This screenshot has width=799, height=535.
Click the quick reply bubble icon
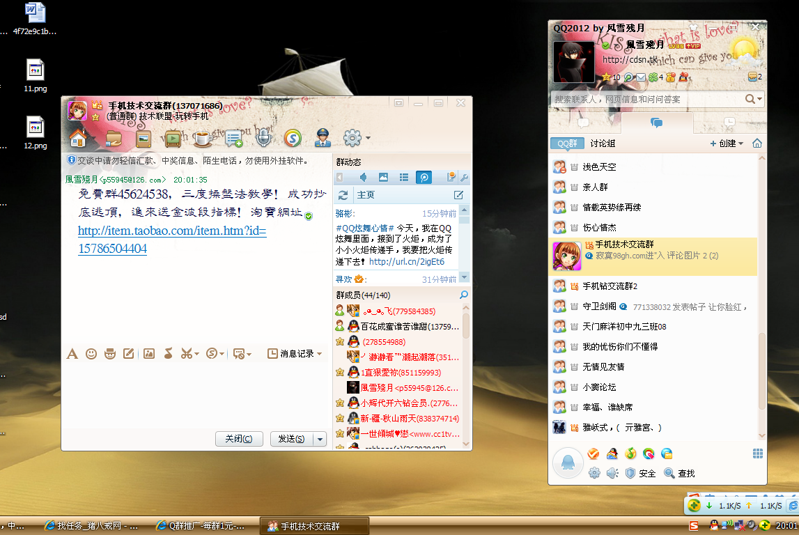pos(238,354)
